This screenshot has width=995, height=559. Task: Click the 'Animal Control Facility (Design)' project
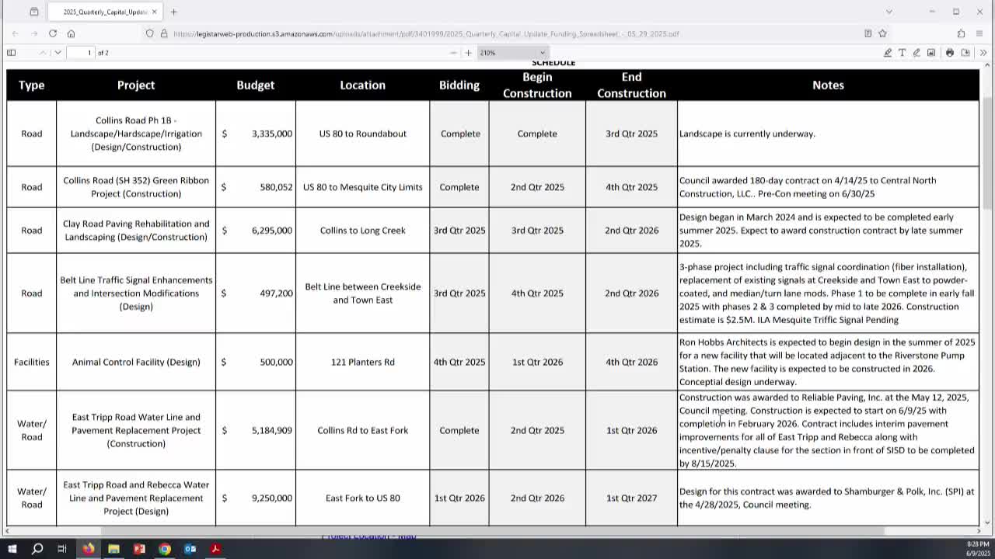pyautogui.click(x=136, y=362)
